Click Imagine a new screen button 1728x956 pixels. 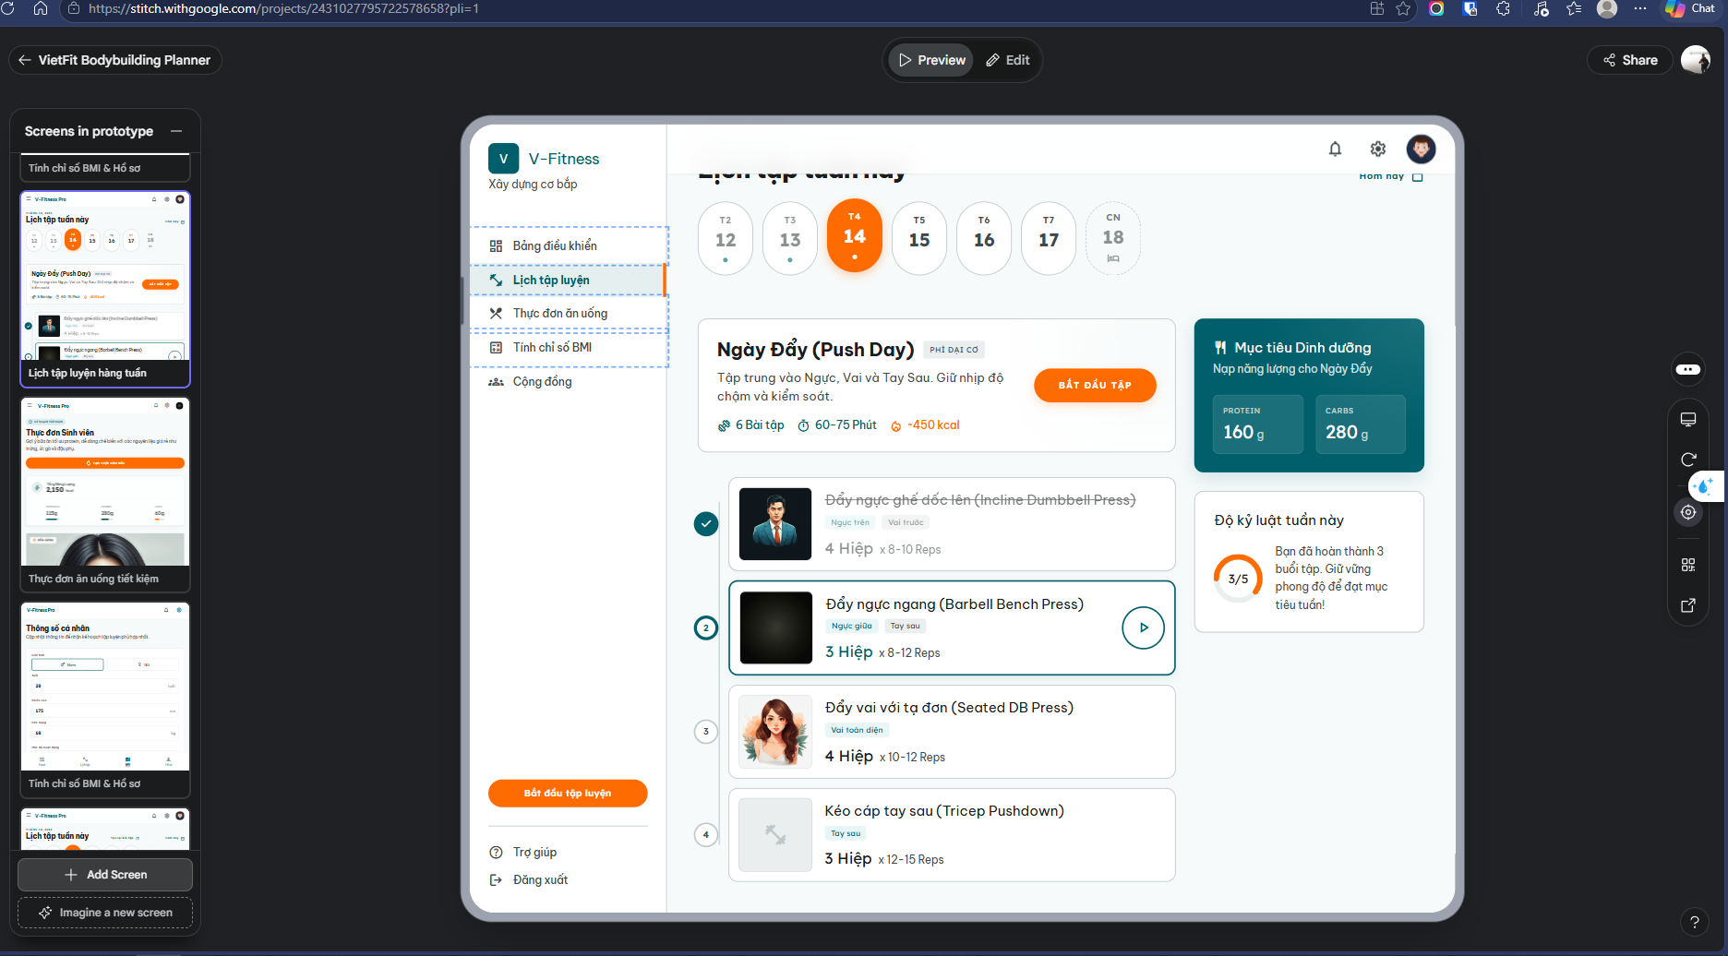click(x=105, y=913)
